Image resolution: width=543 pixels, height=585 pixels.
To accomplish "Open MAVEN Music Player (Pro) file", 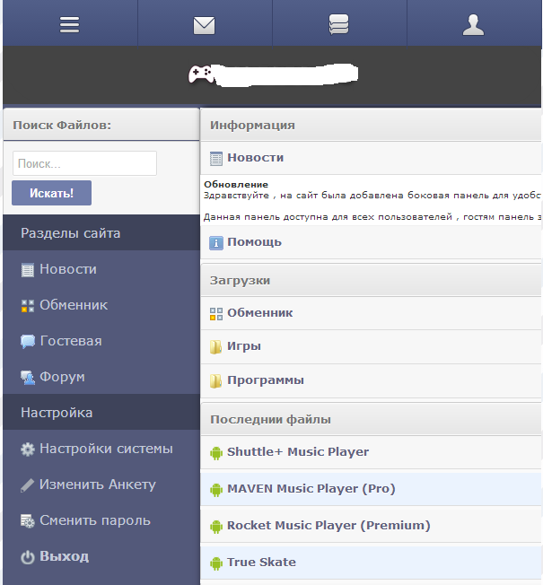I will (311, 489).
